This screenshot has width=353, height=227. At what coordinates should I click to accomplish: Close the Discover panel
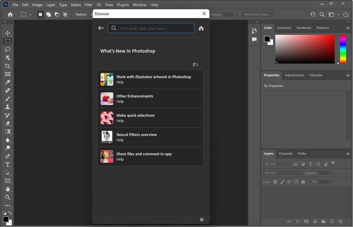tap(204, 14)
